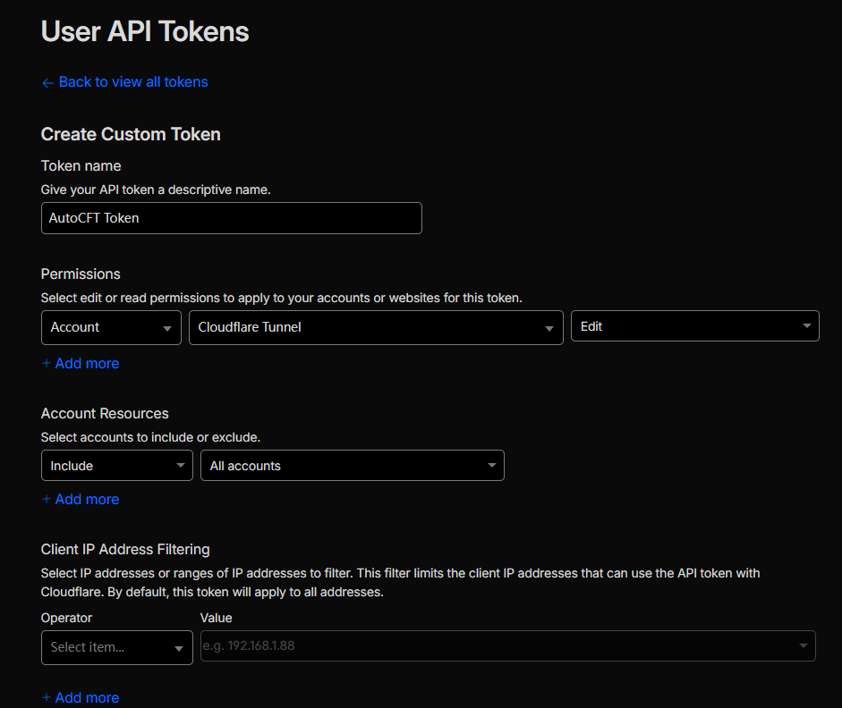Viewport: 842px width, 708px height.
Task: Click the caret arrow in the Value field
Action: (803, 645)
